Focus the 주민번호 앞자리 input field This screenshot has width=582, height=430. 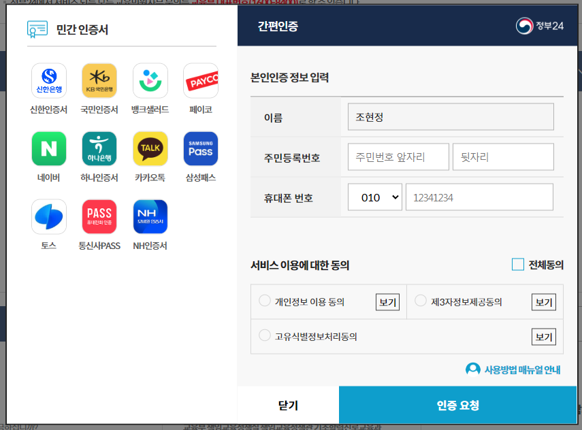click(x=398, y=157)
